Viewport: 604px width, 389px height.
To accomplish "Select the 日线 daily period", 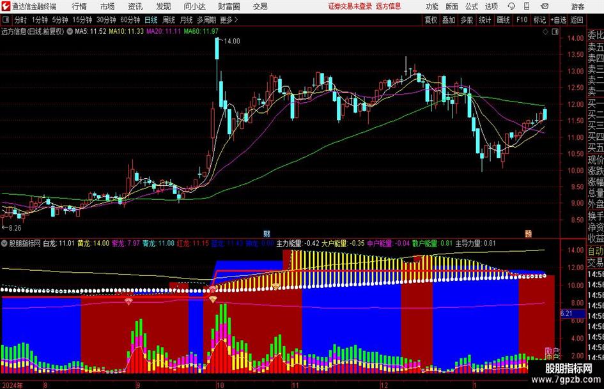I will tap(151, 20).
